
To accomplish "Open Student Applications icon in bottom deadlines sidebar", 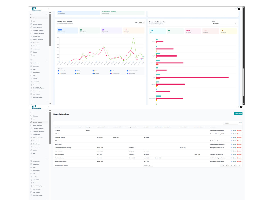I will pyautogui.click(x=31, y=125).
